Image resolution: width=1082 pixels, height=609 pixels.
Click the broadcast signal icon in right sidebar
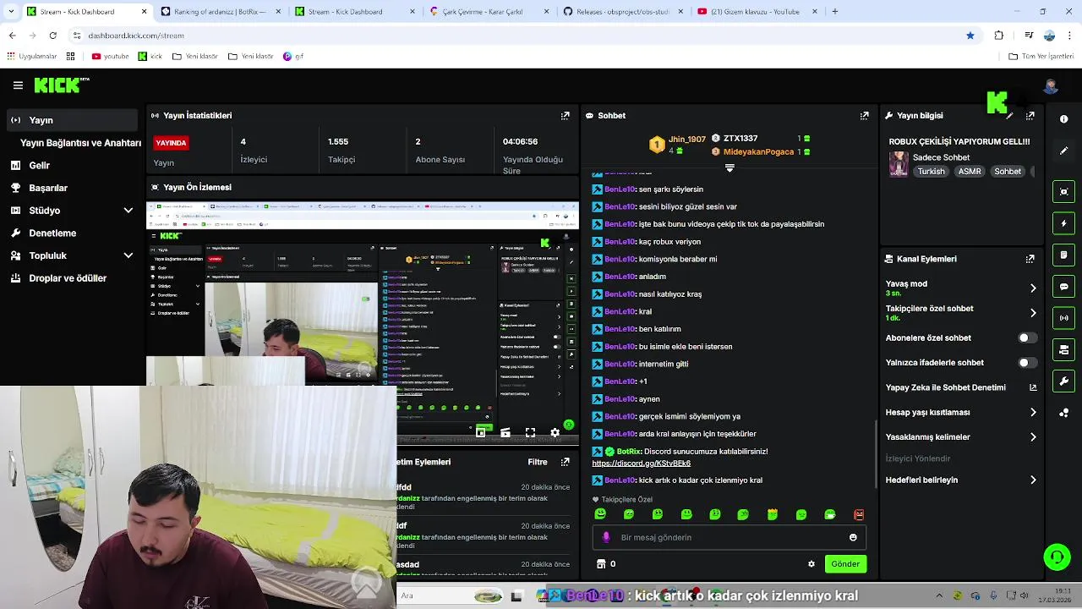point(1064,318)
